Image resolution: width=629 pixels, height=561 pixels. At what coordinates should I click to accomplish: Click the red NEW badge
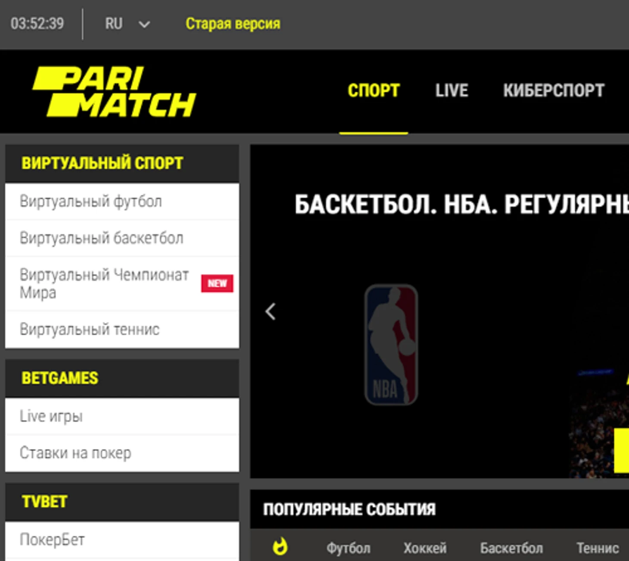217,284
